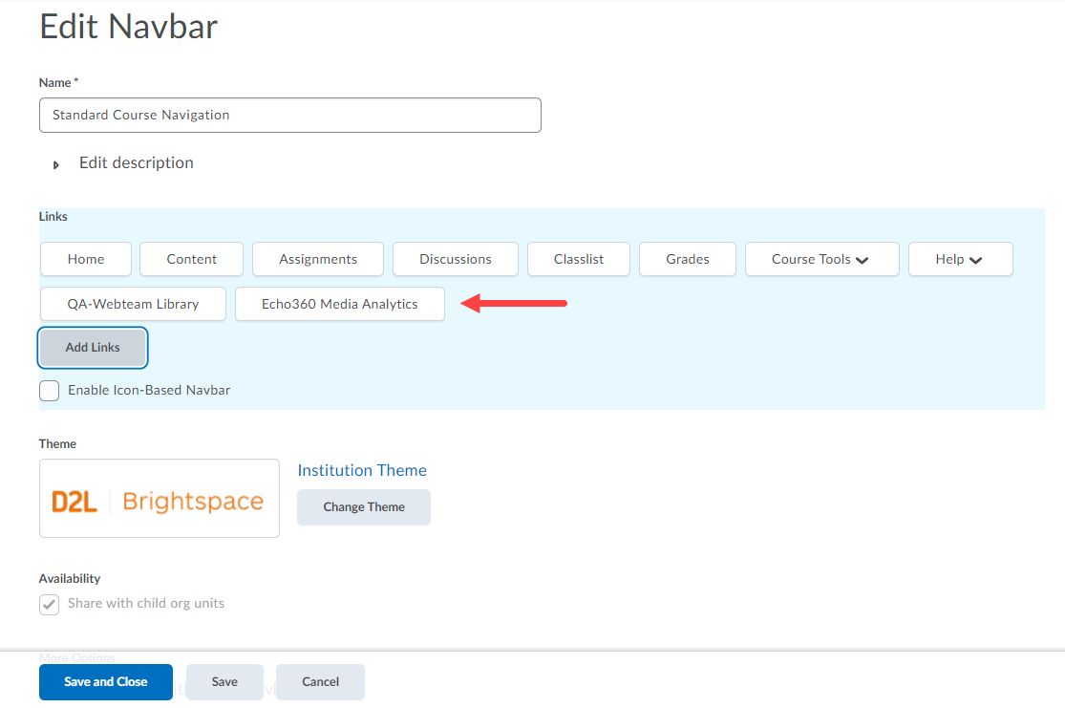This screenshot has width=1065, height=708.
Task: Click the Change Theme button
Action: 364,507
